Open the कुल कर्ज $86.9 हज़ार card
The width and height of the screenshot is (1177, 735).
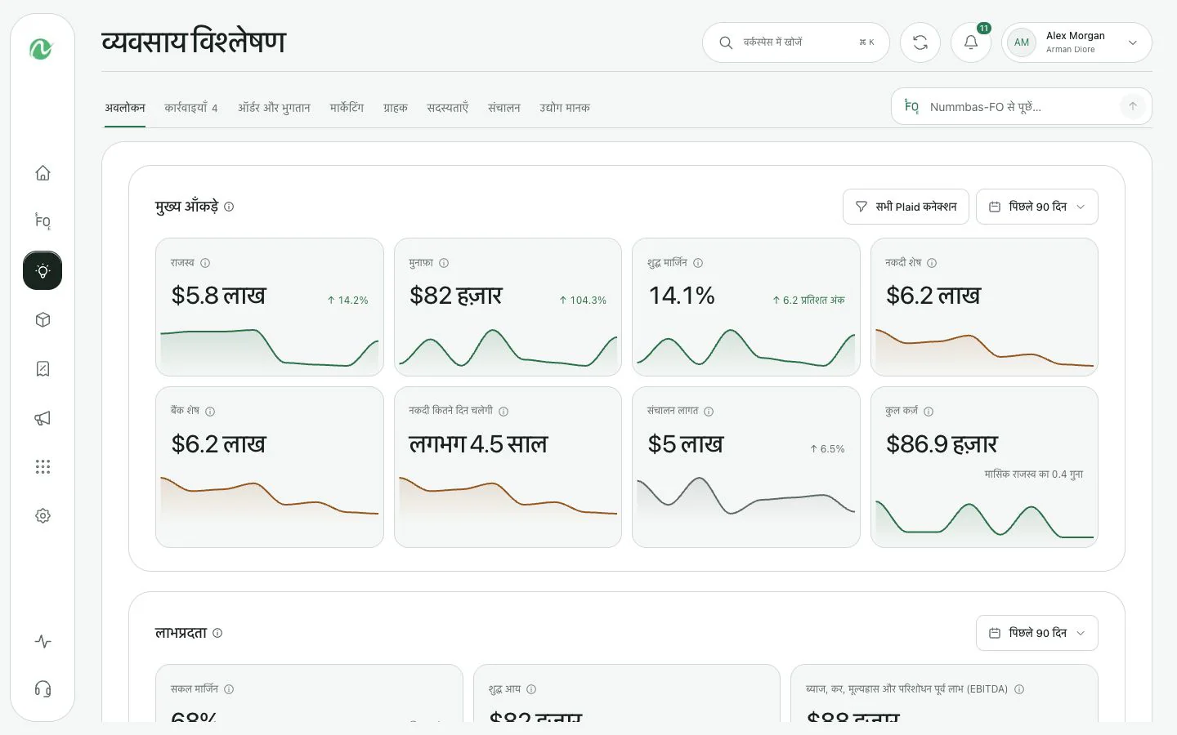pyautogui.click(x=984, y=467)
